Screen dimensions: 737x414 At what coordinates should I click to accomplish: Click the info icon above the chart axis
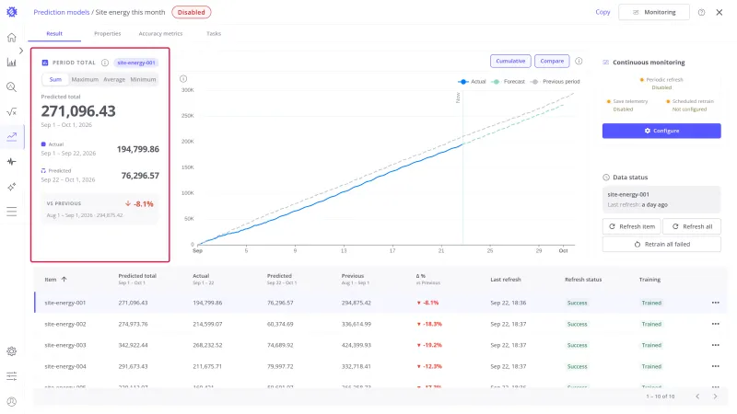[x=183, y=79]
